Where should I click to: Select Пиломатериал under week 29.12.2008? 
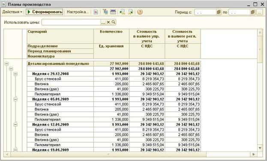coord(47,94)
